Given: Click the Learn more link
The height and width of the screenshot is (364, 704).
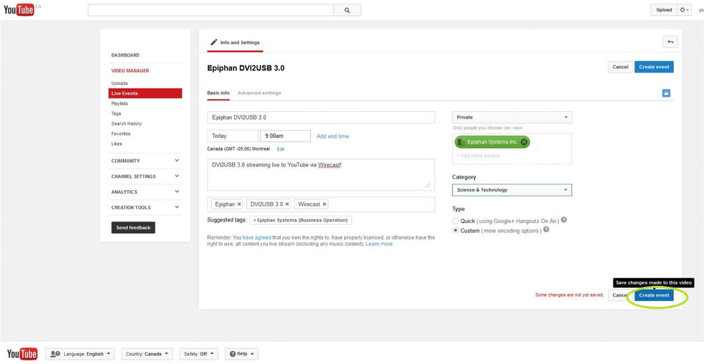Looking at the screenshot, I should tap(379, 244).
